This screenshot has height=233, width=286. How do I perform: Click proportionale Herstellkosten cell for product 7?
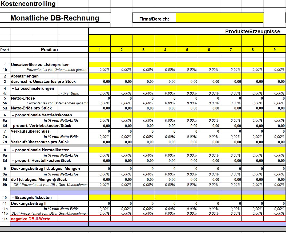point(231,150)
